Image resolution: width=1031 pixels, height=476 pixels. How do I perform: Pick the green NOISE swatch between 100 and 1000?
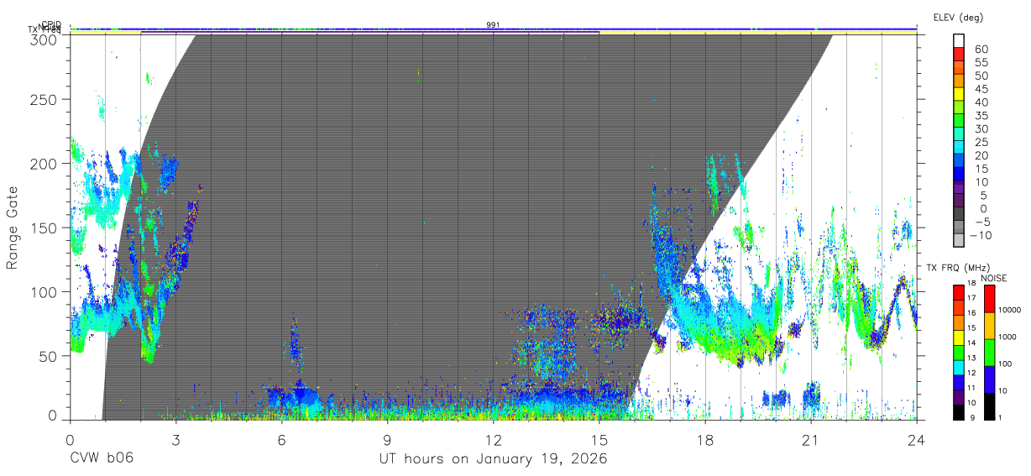pos(989,352)
